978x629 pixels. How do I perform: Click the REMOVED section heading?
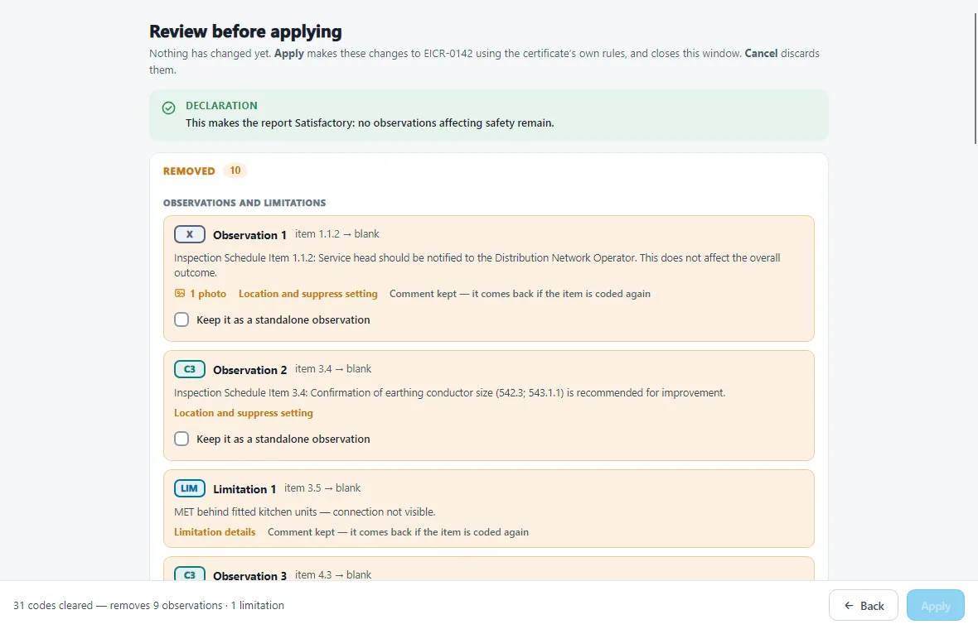pyautogui.click(x=189, y=170)
